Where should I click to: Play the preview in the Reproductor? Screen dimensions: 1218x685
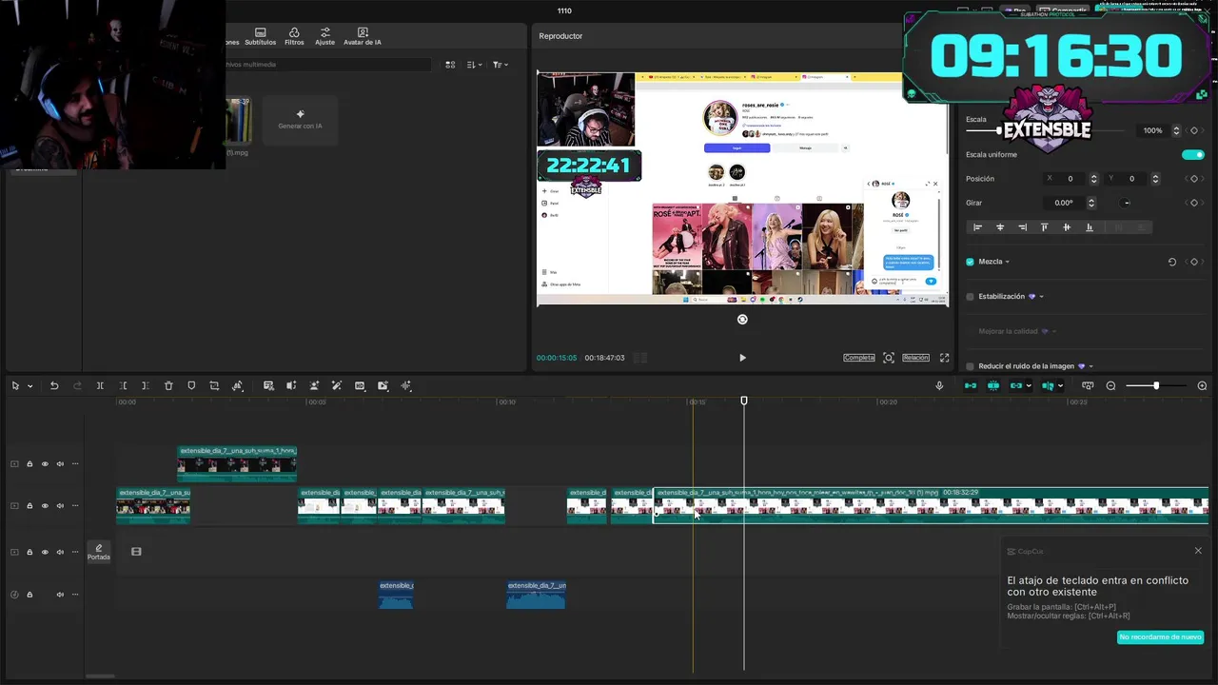pyautogui.click(x=742, y=358)
